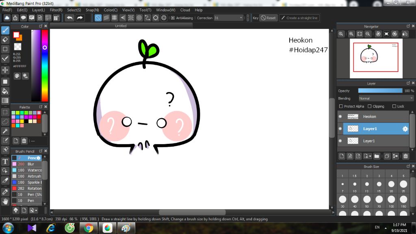Zoom in using the Navigator magnifier plus

point(351,34)
